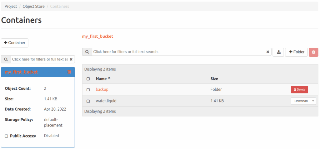Click the red delete-selected trash button
Screen dimensions: 320x149
[x=313, y=52]
